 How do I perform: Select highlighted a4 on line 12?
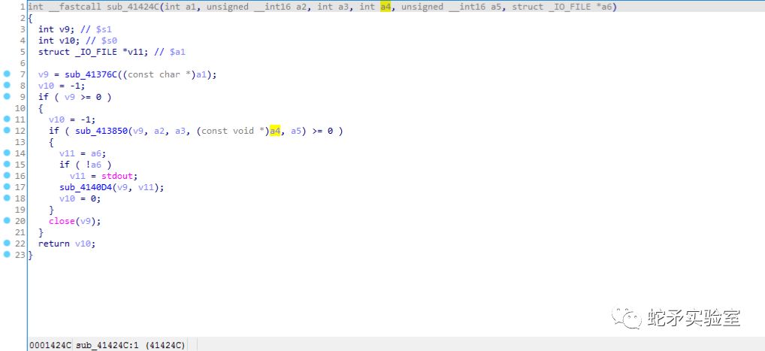(x=275, y=131)
